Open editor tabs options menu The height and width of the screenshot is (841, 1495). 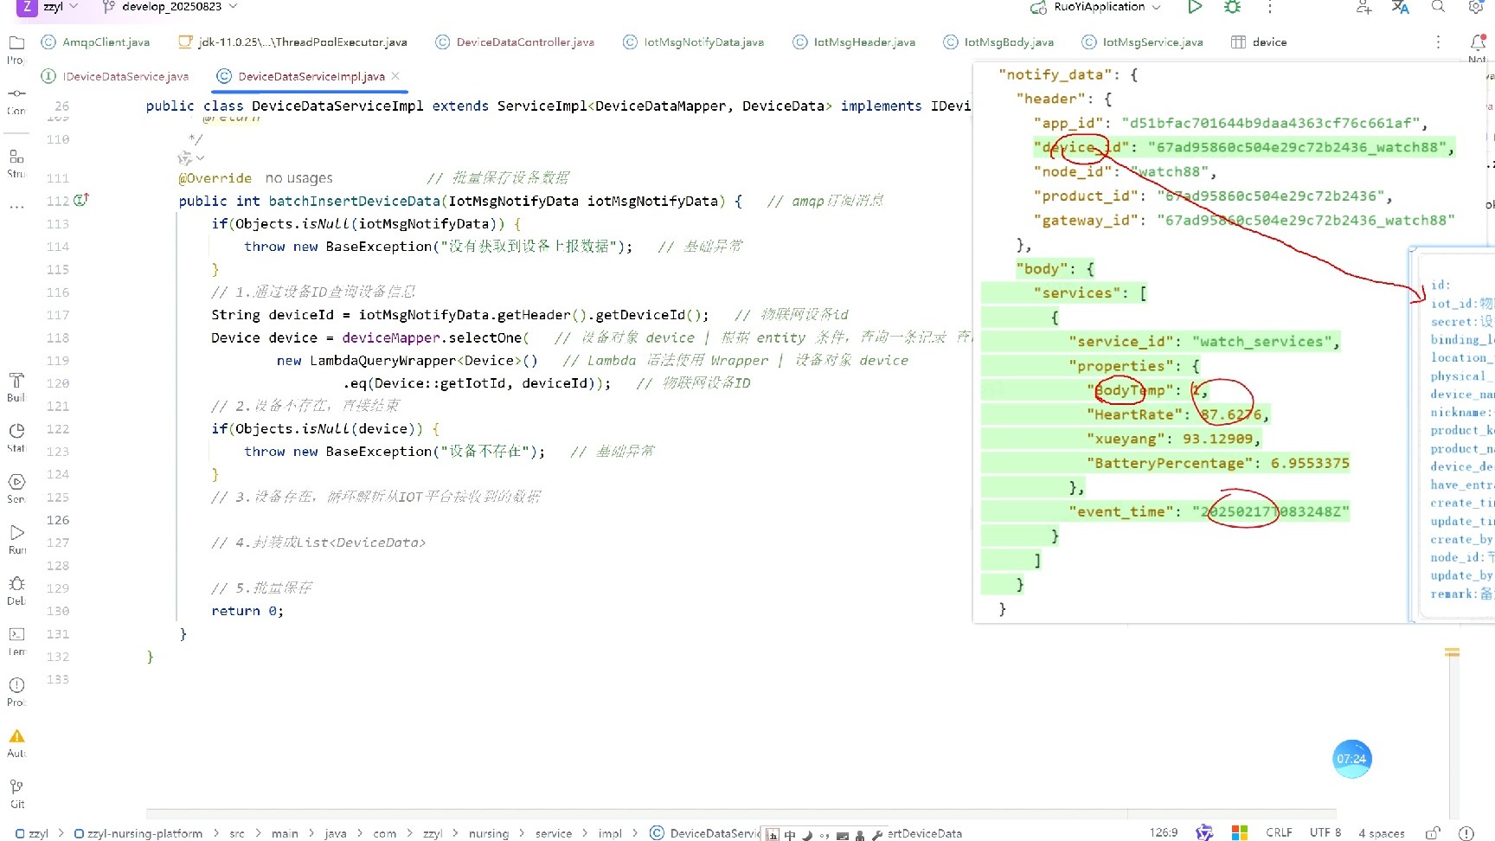[1438, 42]
